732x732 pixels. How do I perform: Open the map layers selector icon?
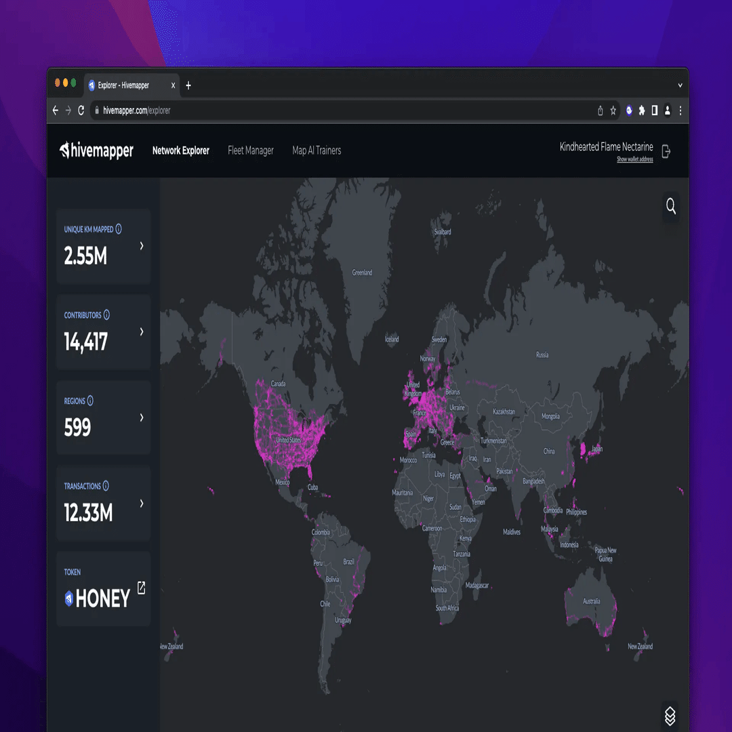pos(670,716)
